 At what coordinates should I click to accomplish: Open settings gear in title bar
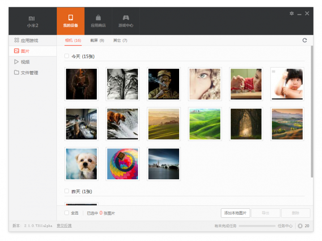[292, 13]
